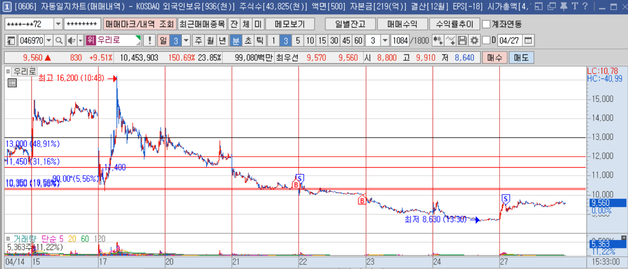628x269 pixels.
Task: Open the dropdown arrow beside speaker icon
Action: [x=81, y=41]
